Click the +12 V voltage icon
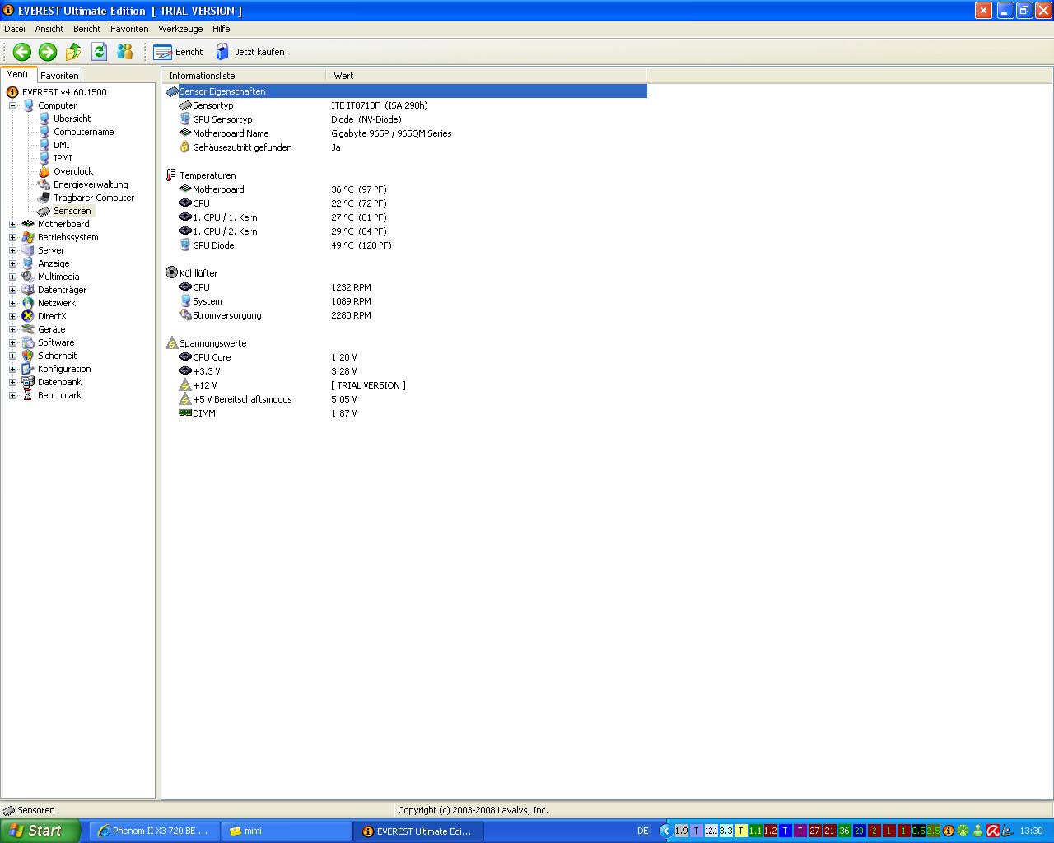Viewport: 1054px width, 843px height. point(185,385)
